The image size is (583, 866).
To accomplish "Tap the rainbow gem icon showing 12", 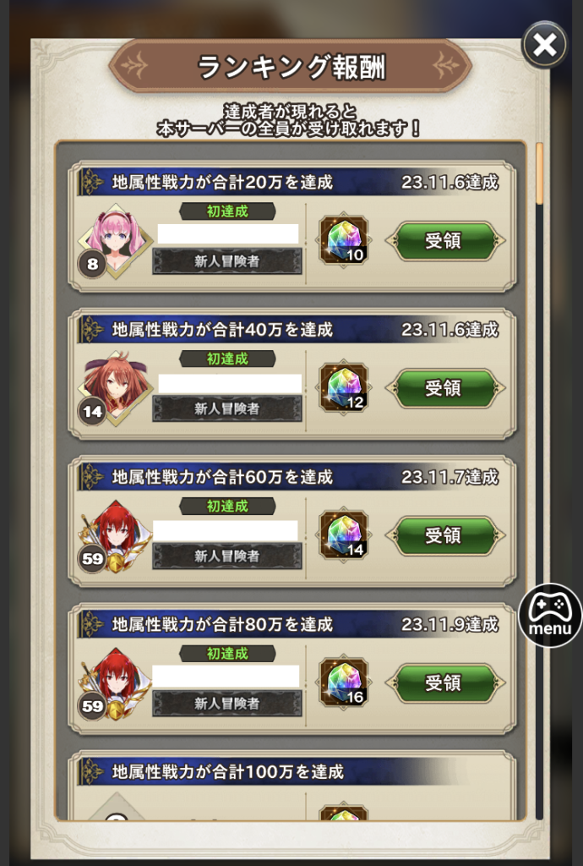I will (343, 387).
